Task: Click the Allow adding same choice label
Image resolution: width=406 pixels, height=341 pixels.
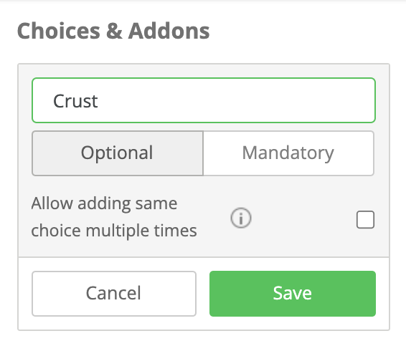Action: [114, 216]
